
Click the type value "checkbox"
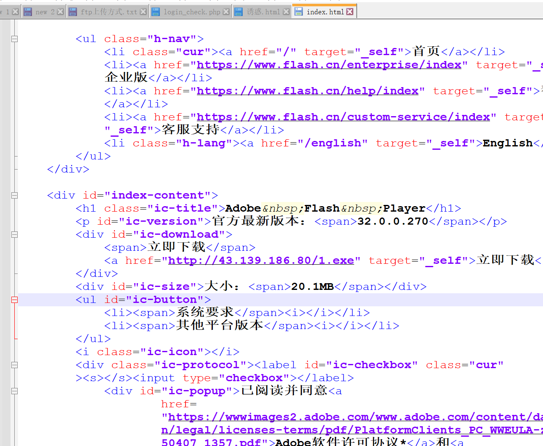[x=254, y=378]
